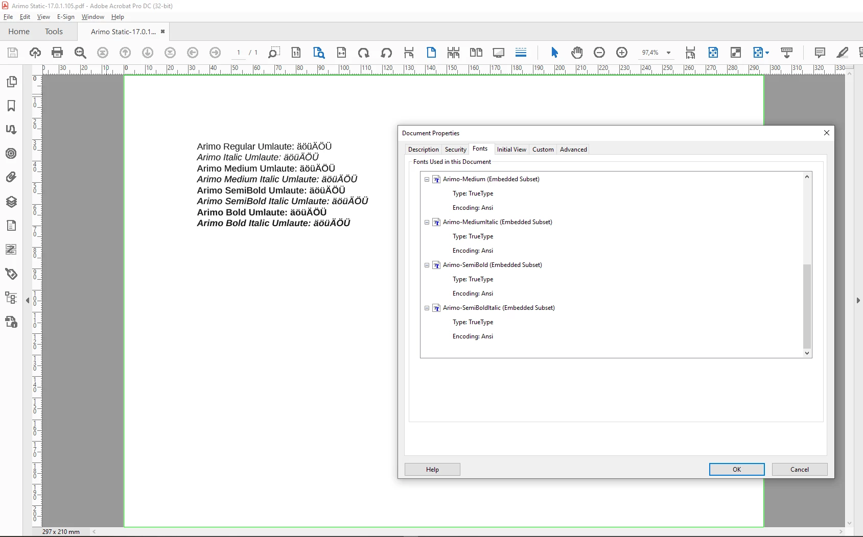This screenshot has width=863, height=537.
Task: Collapse the left navigation pane arrow
Action: (x=28, y=301)
